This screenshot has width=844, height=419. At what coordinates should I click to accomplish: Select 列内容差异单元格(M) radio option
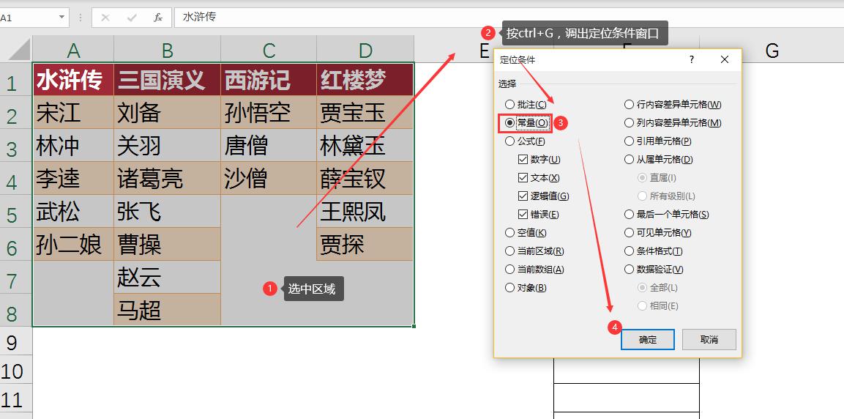click(673, 123)
